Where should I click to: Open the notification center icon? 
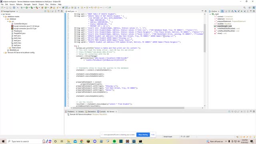[252, 141]
